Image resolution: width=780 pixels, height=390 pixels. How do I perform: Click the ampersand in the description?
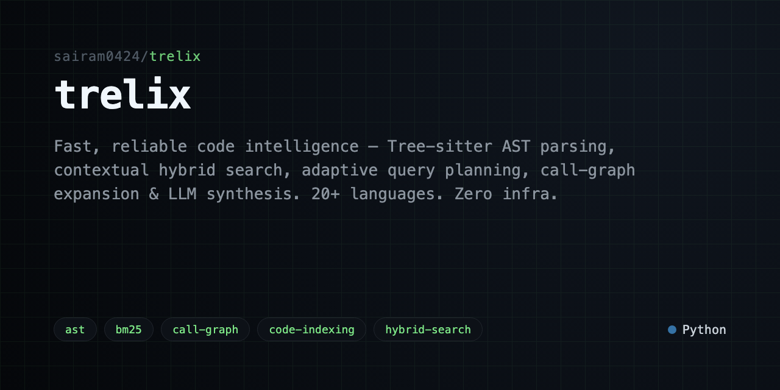[154, 194]
